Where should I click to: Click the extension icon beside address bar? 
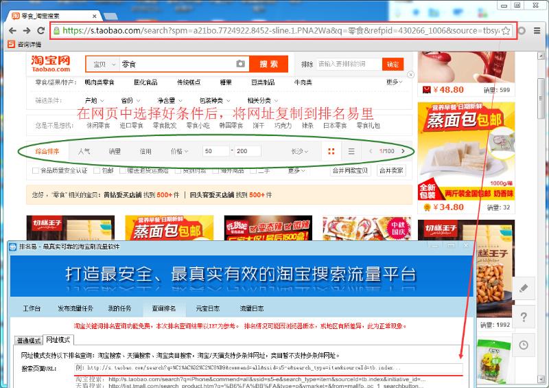tap(522, 31)
